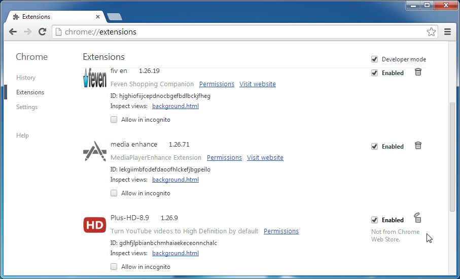
Task: Click the page icon in the address bar
Action: click(59, 31)
